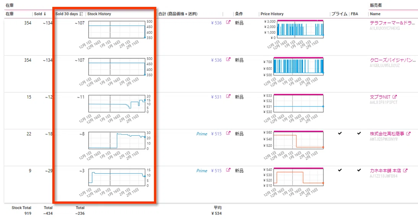Click stock value 22 in 株式会社高松商事's row
The height and width of the screenshot is (219, 418).
29,134
